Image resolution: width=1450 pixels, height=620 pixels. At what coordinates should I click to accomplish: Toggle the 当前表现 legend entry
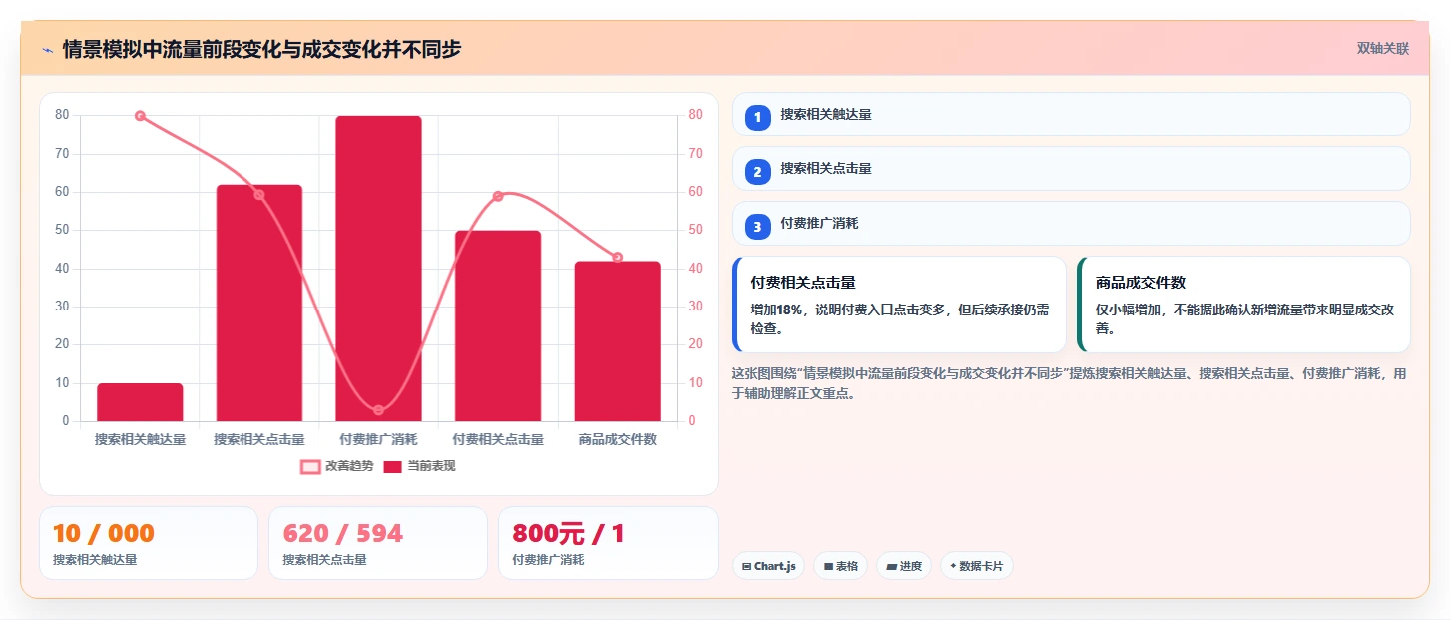(420, 466)
